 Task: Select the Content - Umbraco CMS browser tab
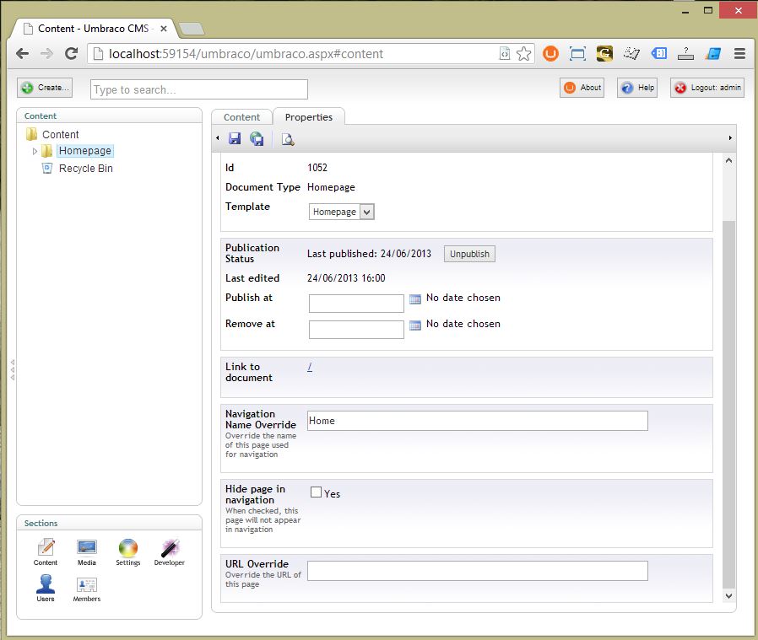pyautogui.click(x=95, y=29)
